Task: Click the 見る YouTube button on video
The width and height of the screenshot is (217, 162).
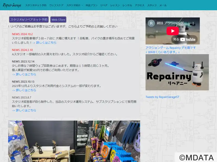Action: coord(184,39)
